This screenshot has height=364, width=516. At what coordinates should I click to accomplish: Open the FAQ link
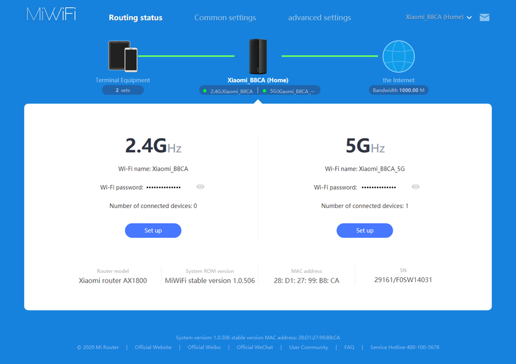point(349,348)
